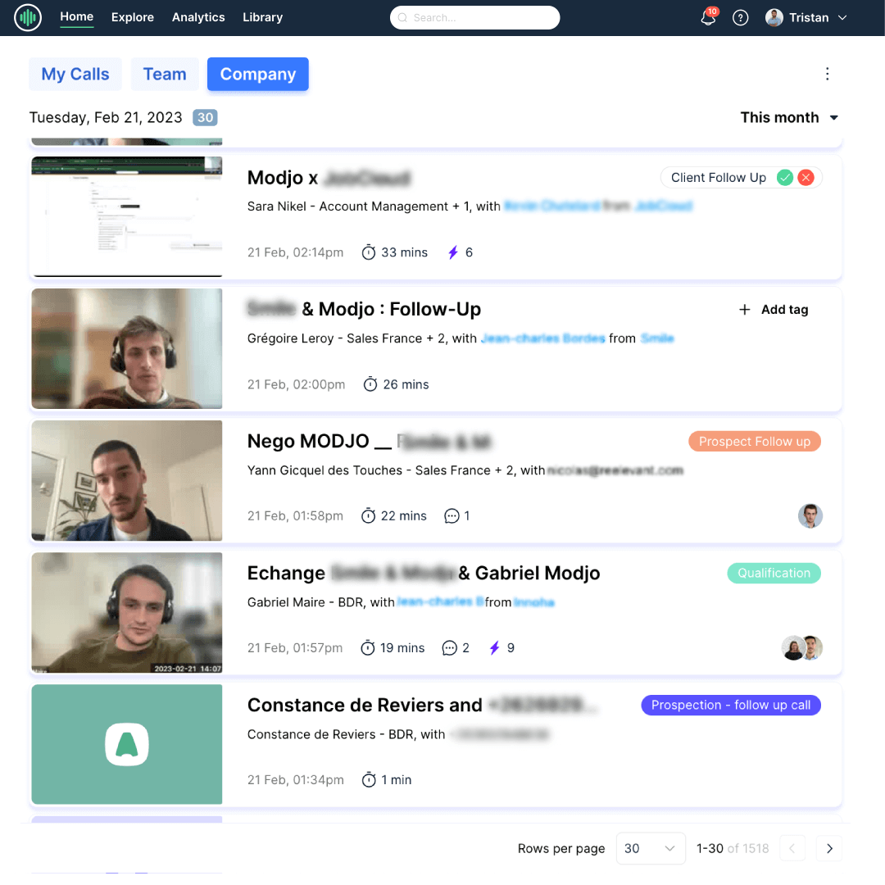The height and width of the screenshot is (885, 885).
Task: Click the comments icon on Nego MODJO call
Action: point(452,516)
